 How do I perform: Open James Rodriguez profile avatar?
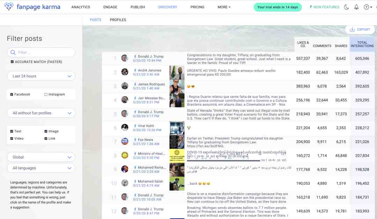click(125, 86)
